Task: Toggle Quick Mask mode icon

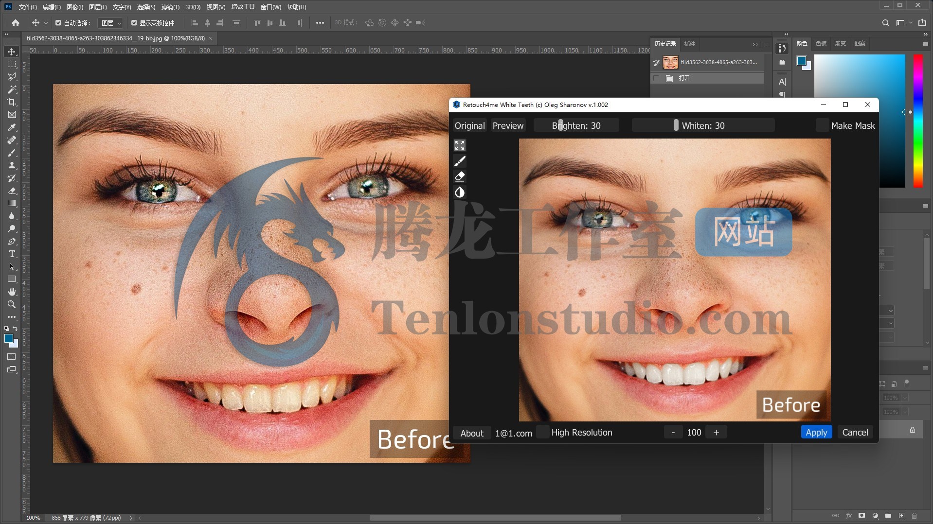Action: 12,357
